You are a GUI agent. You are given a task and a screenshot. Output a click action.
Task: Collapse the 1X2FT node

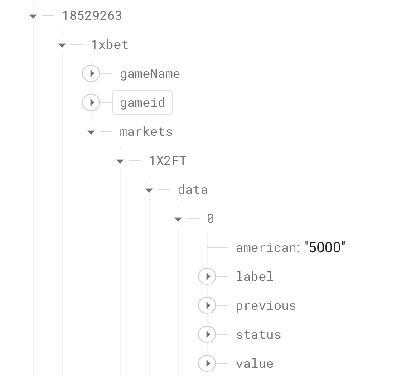[x=120, y=161]
